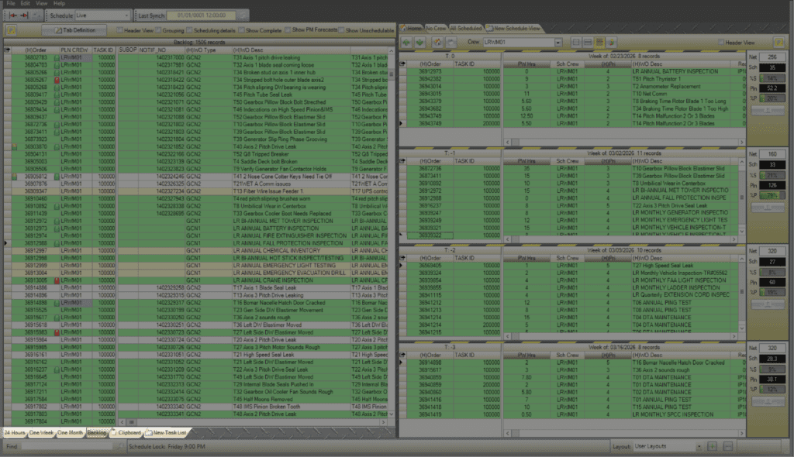Open the User Layouts dropdown

pos(697,447)
